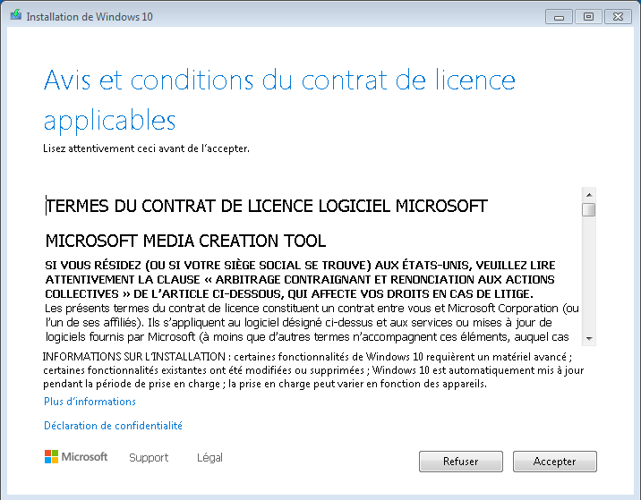Click the MICROSOFT MEDIA CREATION TOOL heading
The width and height of the screenshot is (641, 500).
point(185,241)
